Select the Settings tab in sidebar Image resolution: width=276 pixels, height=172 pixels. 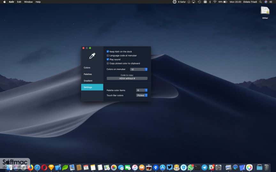(92, 87)
